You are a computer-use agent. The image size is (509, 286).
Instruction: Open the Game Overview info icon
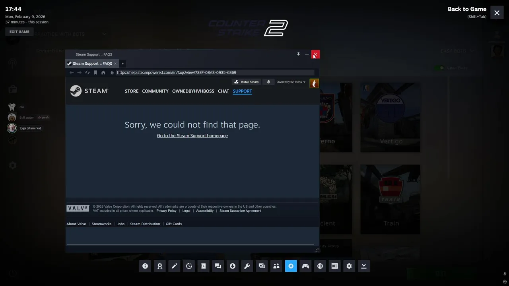pyautogui.click(x=145, y=266)
